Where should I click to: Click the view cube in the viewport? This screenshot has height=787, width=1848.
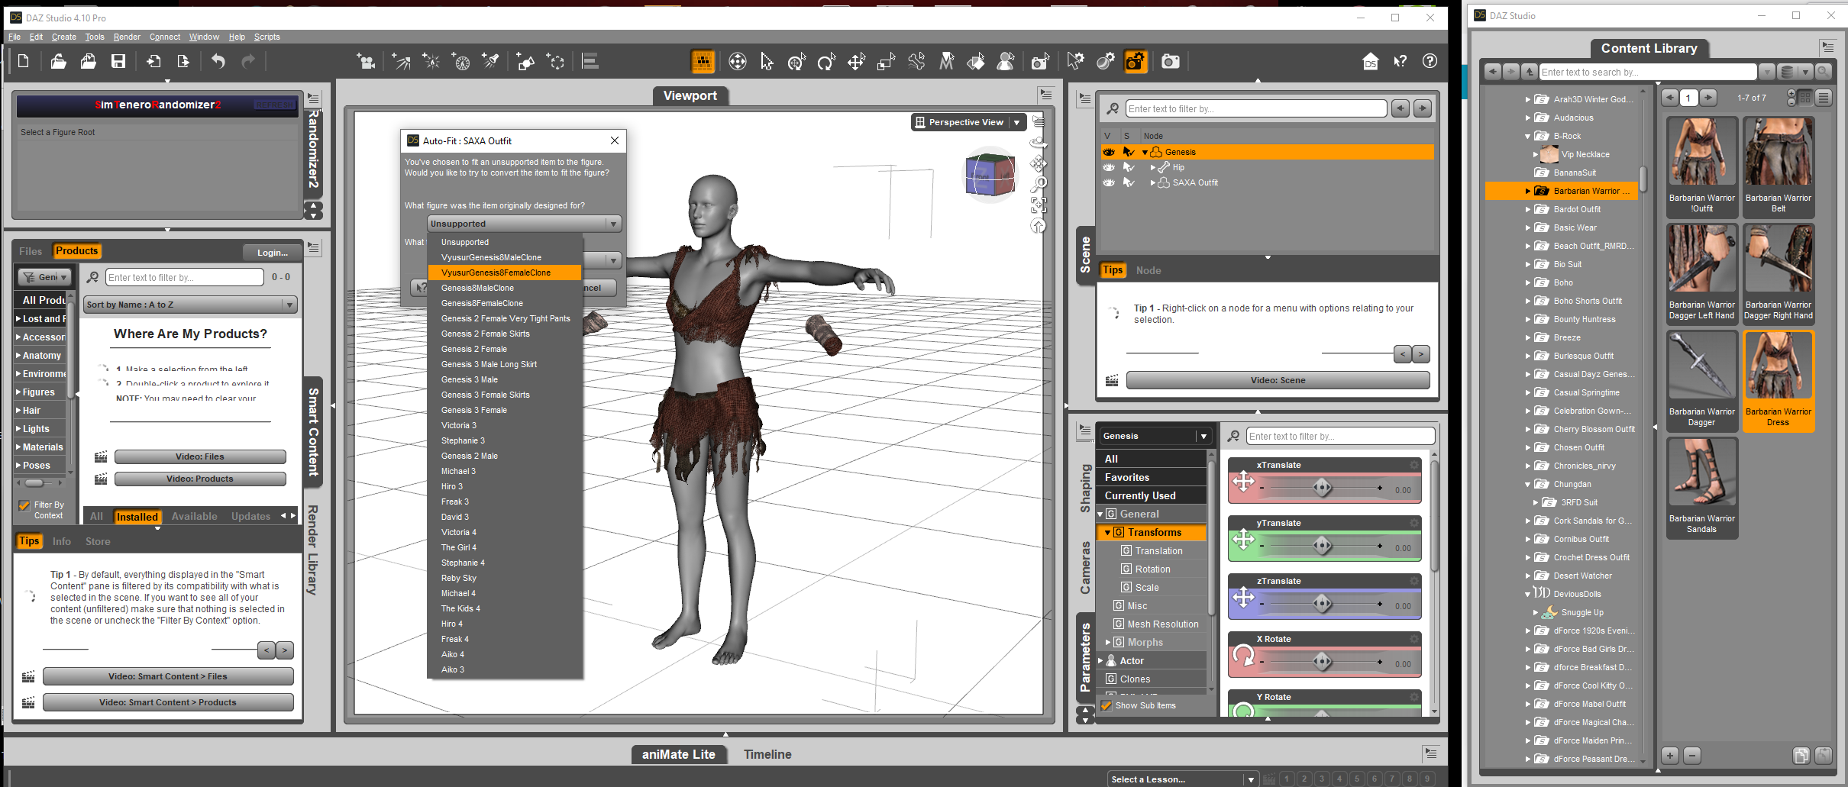[990, 176]
